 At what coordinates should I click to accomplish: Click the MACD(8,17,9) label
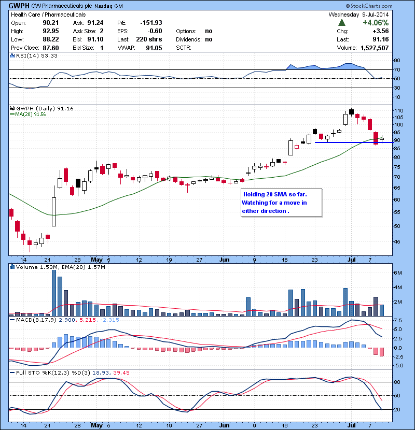(36, 320)
